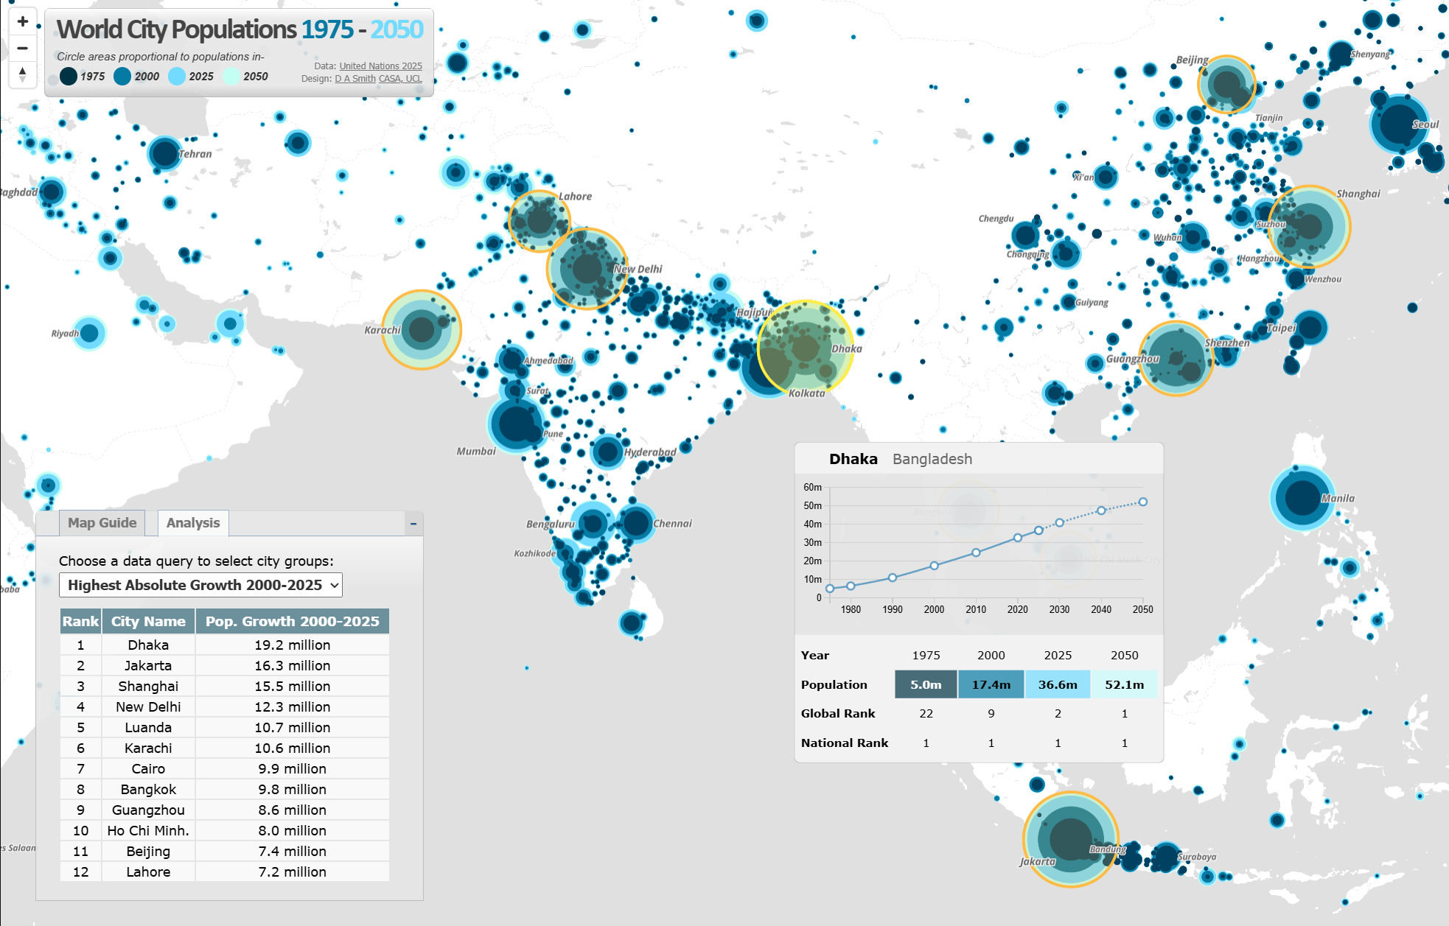
Task: Open the United Nations 2025 data link
Action: tap(380, 66)
